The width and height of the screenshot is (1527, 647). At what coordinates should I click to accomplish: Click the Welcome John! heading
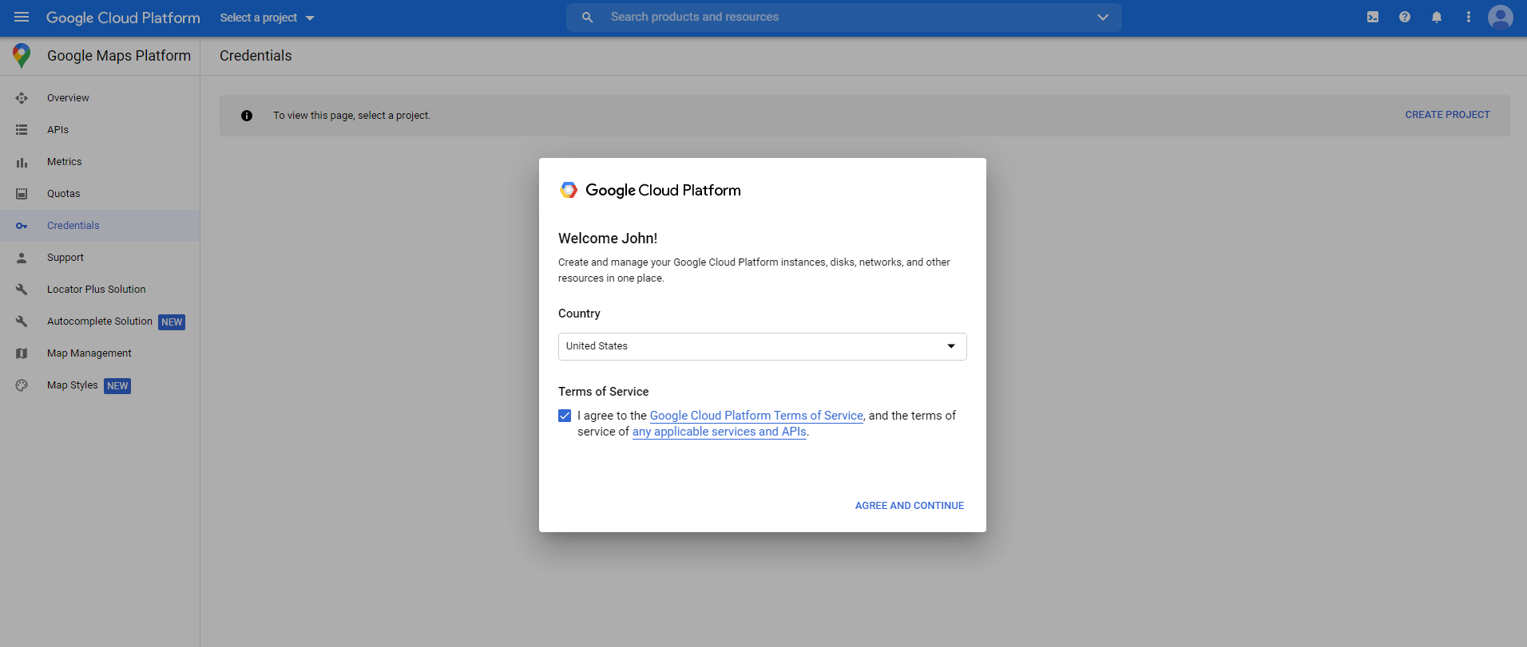(x=608, y=239)
